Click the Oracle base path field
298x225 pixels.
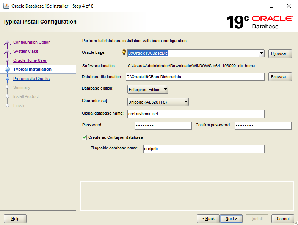coord(193,53)
